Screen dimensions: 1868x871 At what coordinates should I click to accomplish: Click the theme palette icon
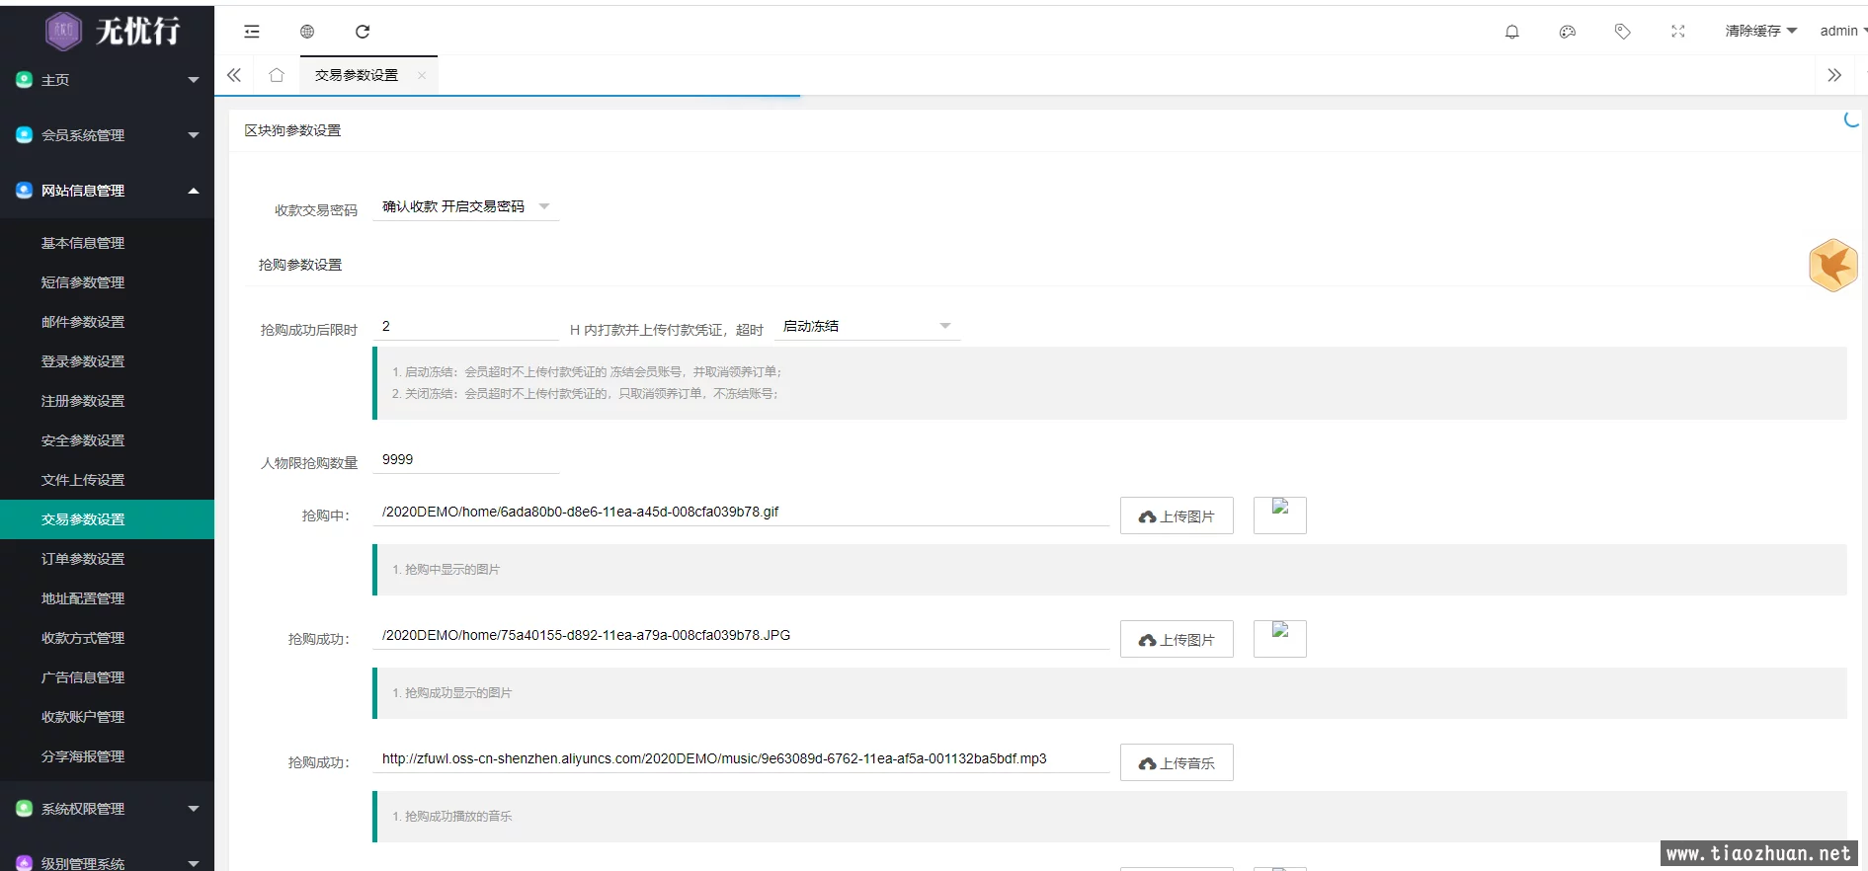click(1567, 32)
